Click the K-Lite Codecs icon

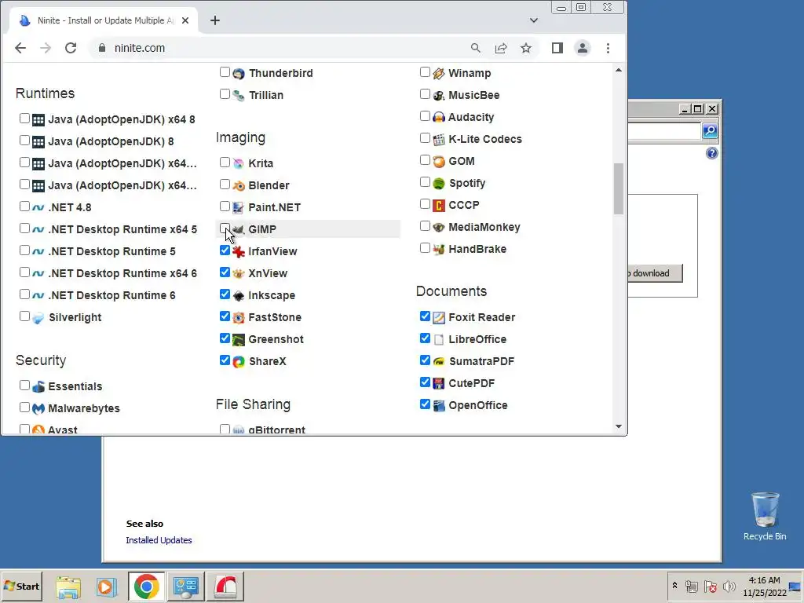pos(438,140)
